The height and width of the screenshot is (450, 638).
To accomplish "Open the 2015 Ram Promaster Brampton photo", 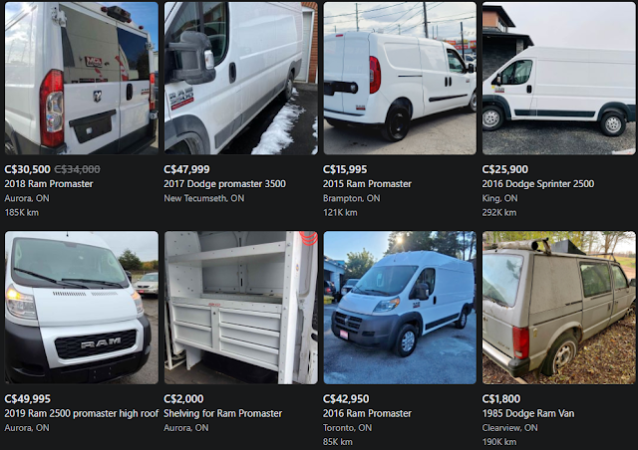I will click(400, 78).
